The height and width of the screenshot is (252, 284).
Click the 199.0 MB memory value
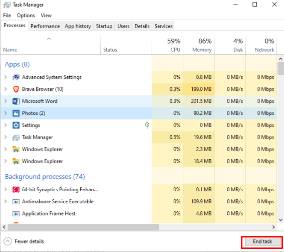pos(201,89)
